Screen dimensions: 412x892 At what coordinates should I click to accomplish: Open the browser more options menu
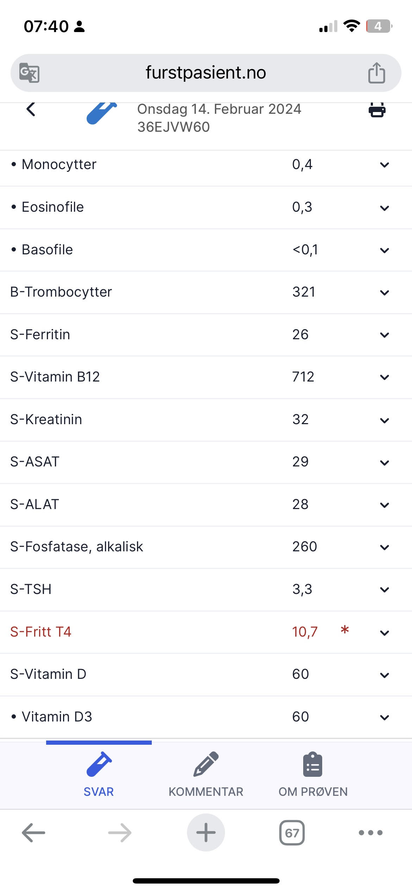tap(370, 832)
